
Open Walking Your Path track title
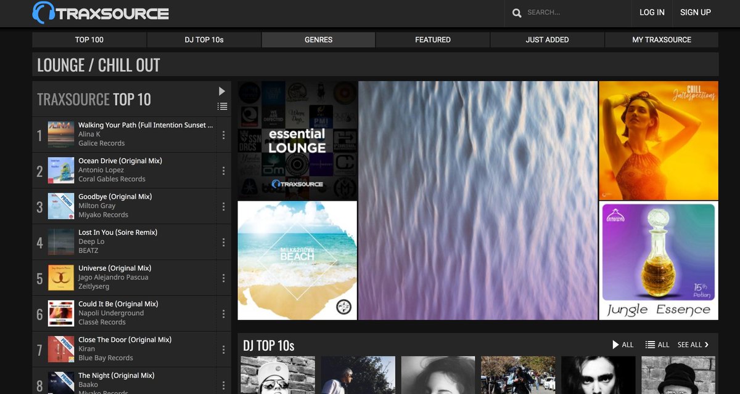pyautogui.click(x=146, y=125)
